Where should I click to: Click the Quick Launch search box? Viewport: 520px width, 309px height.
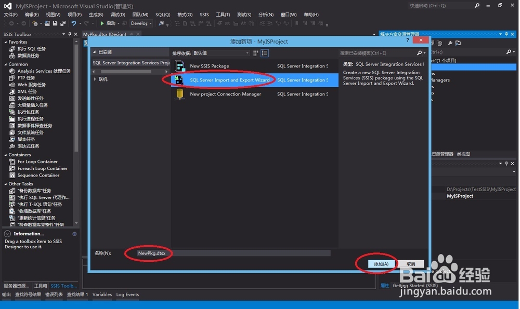tap(440, 6)
